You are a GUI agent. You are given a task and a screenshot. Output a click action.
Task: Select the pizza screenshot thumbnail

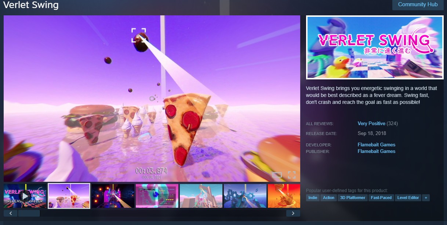point(69,196)
